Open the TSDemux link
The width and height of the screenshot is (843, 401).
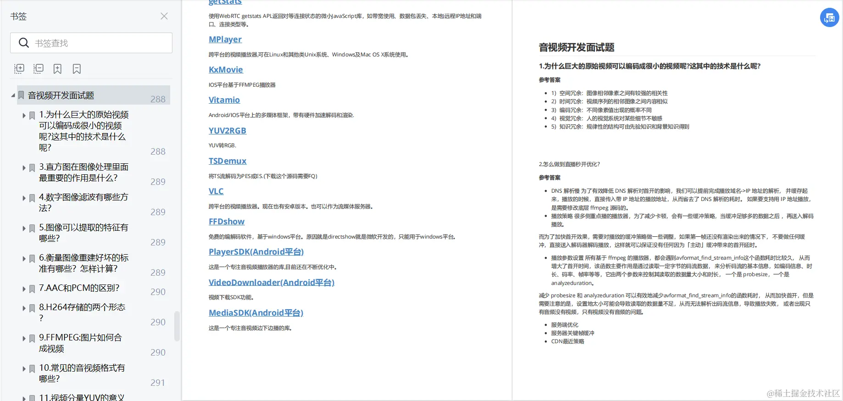[x=227, y=161]
